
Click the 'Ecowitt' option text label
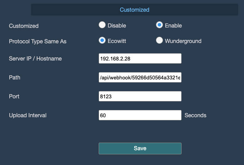pos(117,41)
